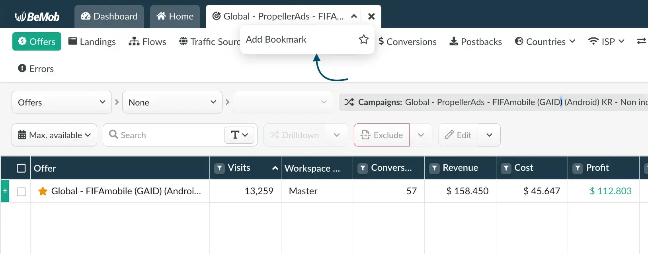
Task: Click the Revenue column filter icon
Action: (x=434, y=168)
